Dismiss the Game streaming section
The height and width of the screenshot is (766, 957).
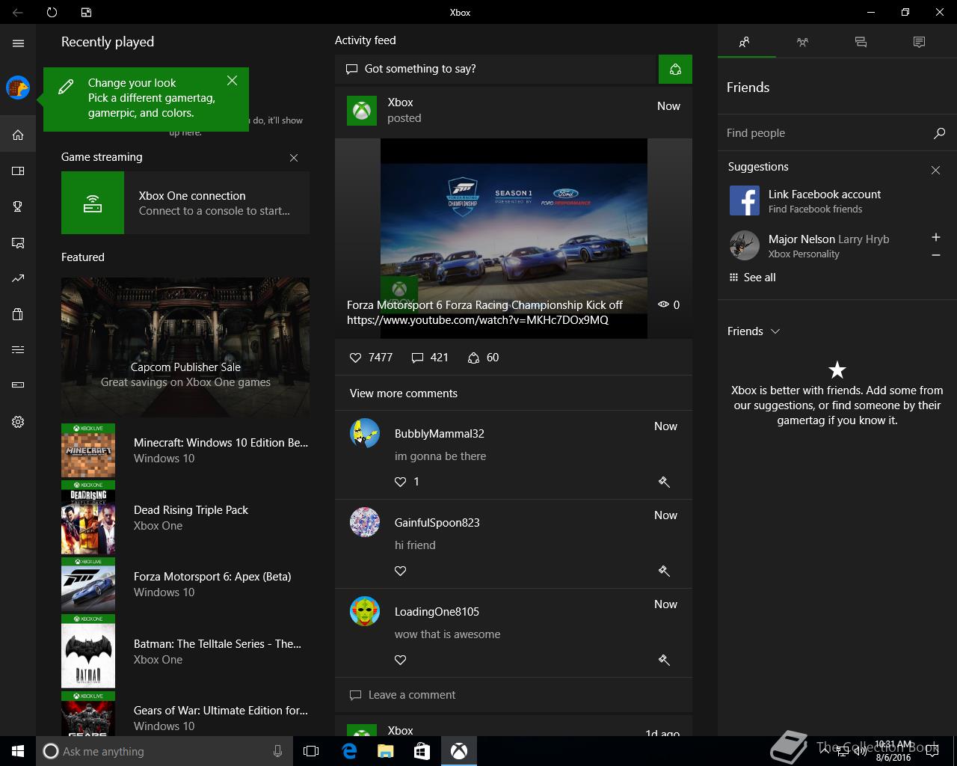(x=294, y=158)
